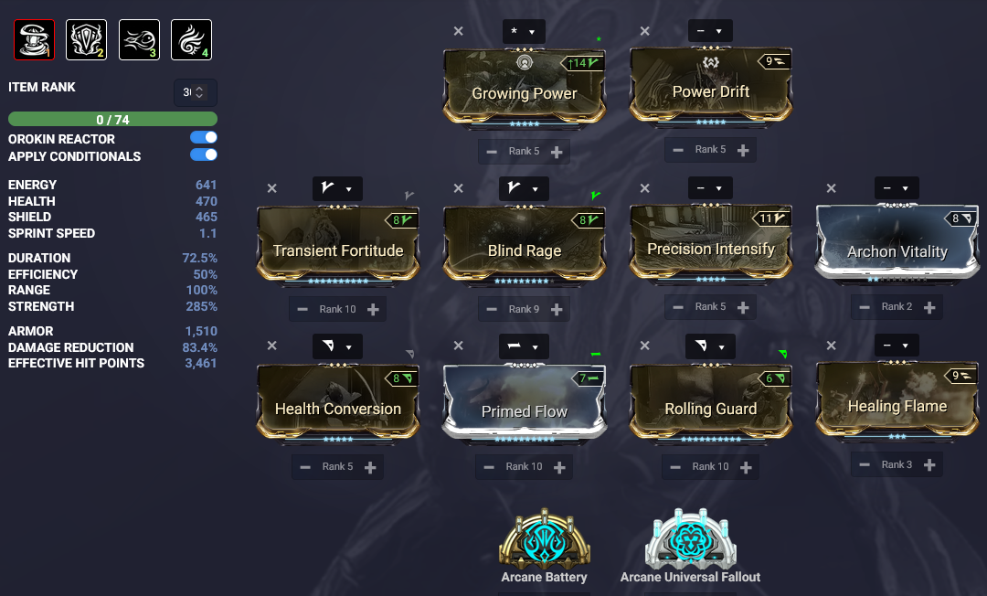987x596 pixels.
Task: Select the third ability icon
Action: (139, 39)
